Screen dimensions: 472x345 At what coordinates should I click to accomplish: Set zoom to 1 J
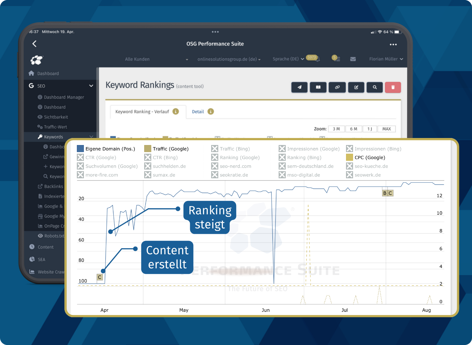[370, 129]
